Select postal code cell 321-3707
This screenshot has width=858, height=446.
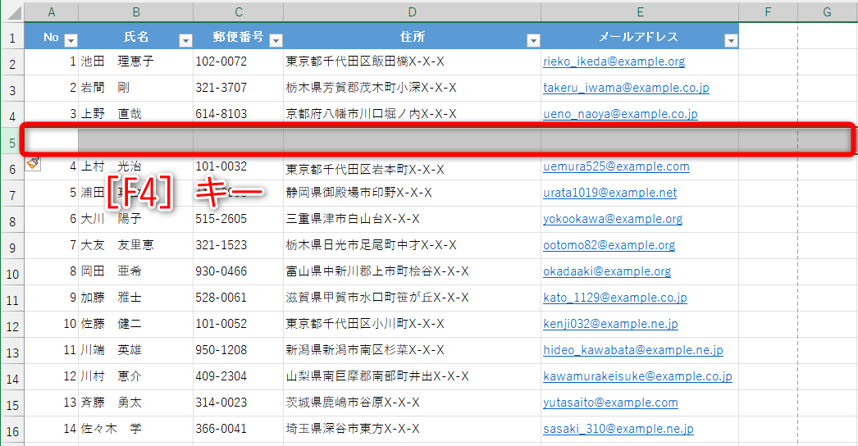coord(239,88)
